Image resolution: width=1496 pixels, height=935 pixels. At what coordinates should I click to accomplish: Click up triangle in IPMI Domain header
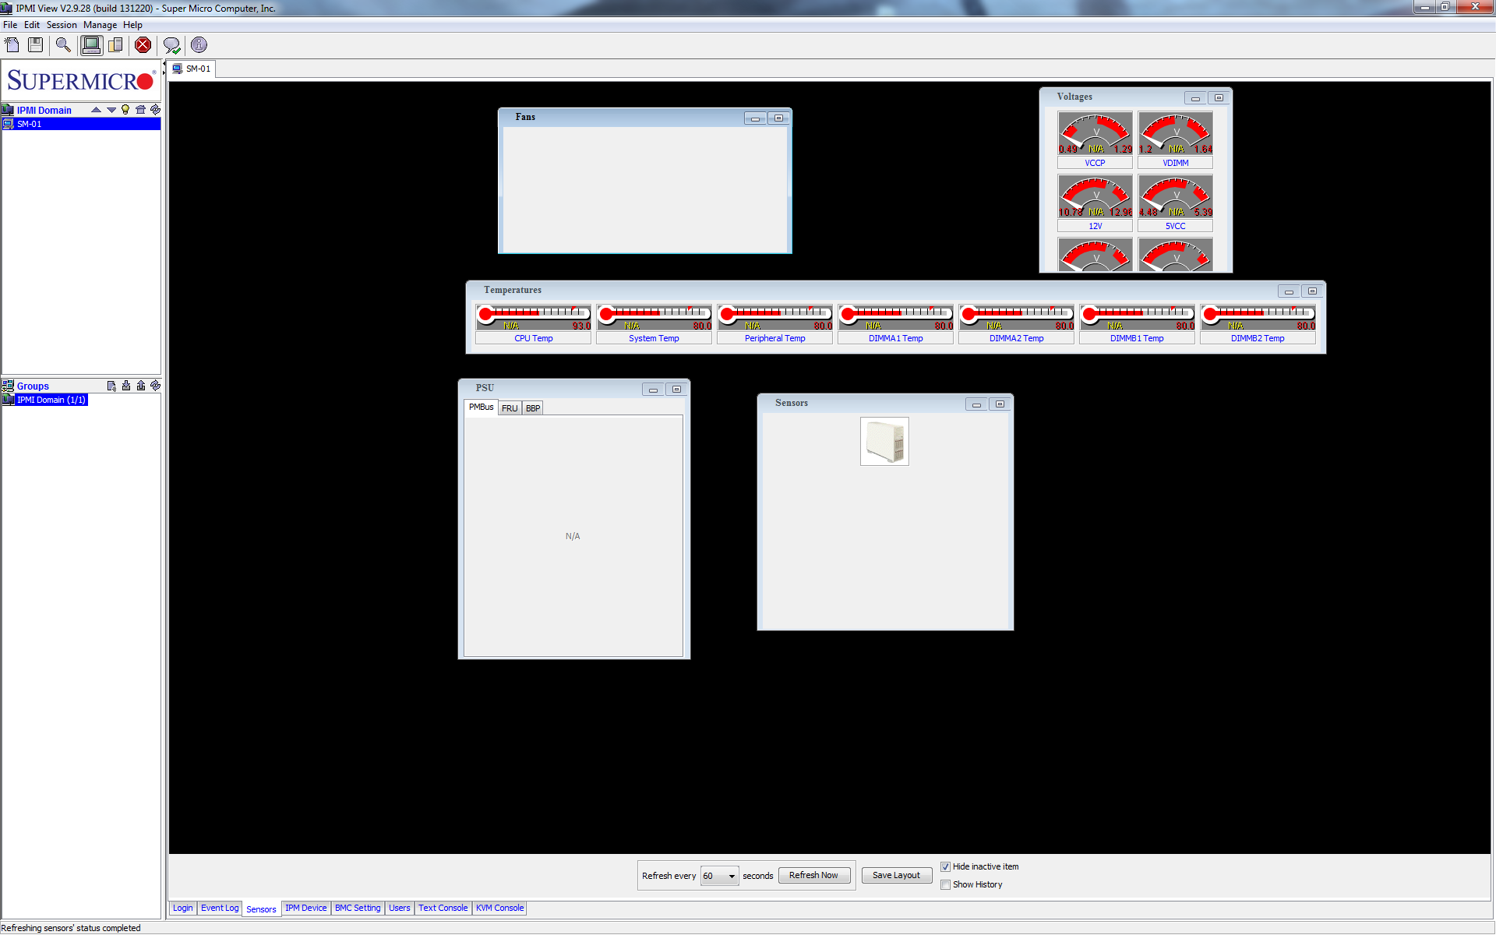[x=96, y=110]
